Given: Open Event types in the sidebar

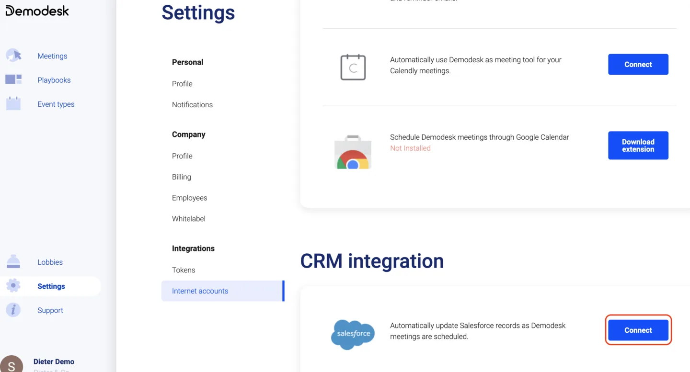Looking at the screenshot, I should coord(56,104).
